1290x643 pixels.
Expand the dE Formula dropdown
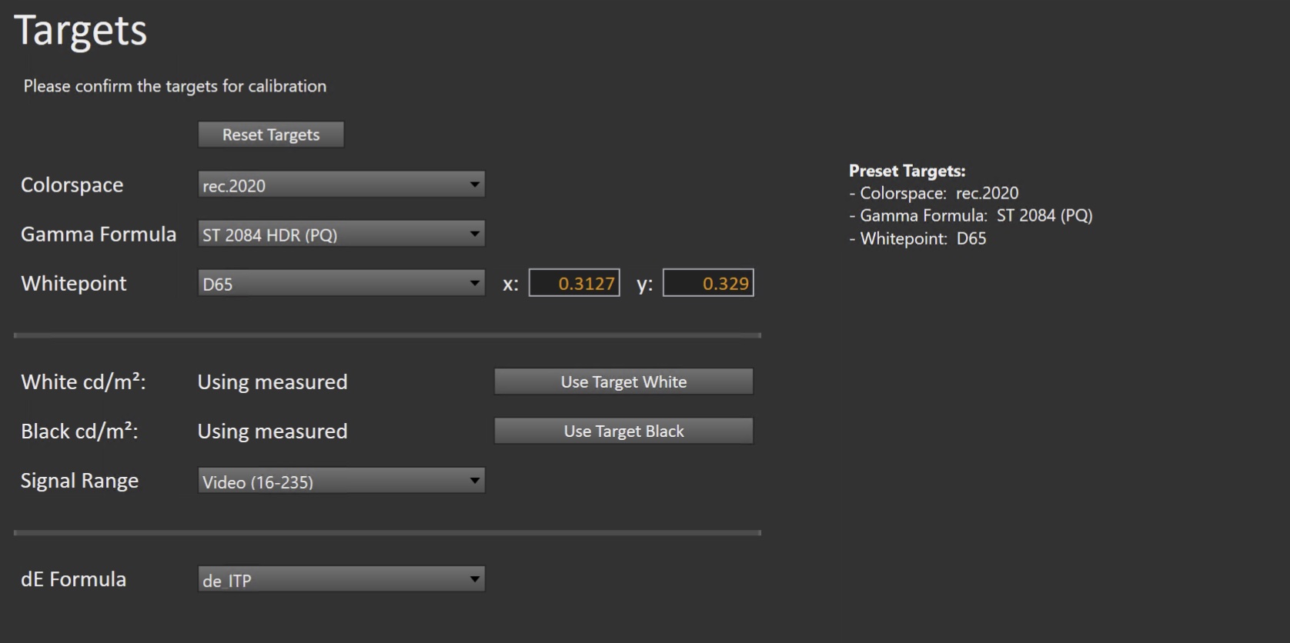[341, 579]
